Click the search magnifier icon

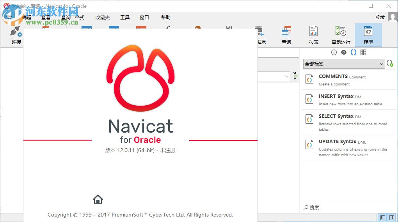306,207
